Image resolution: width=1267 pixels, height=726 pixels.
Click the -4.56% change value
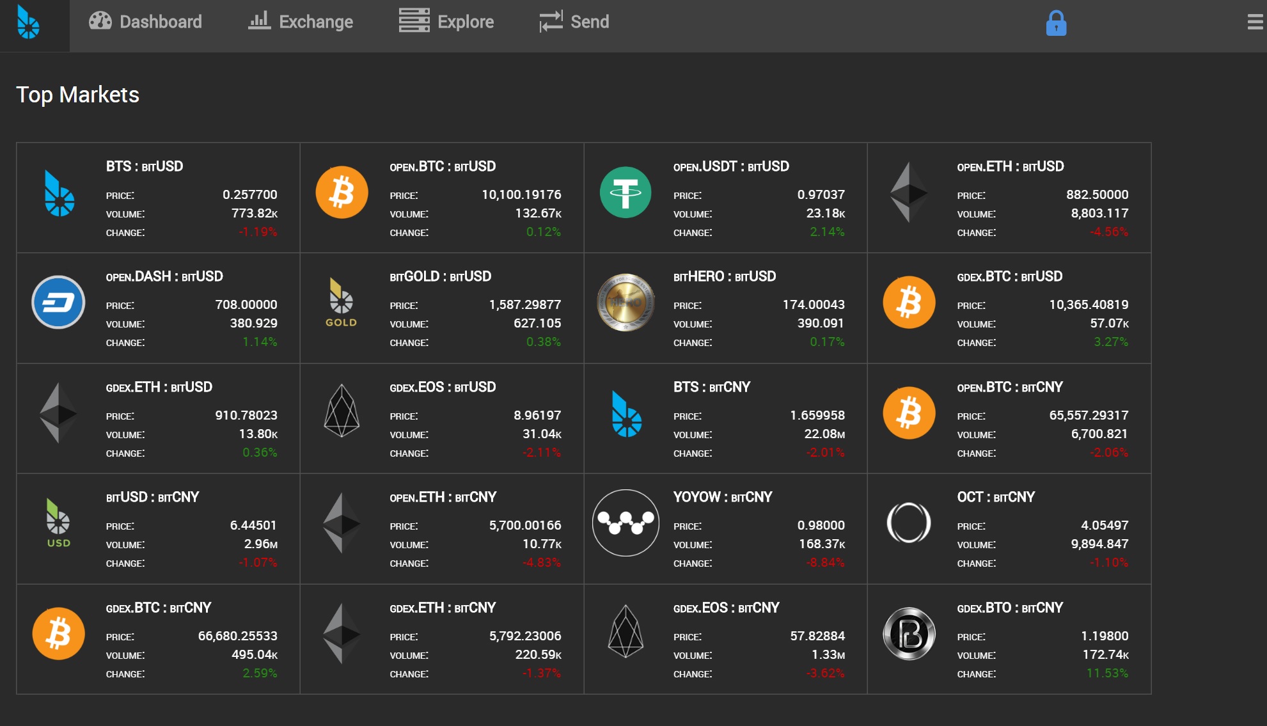pyautogui.click(x=1109, y=232)
